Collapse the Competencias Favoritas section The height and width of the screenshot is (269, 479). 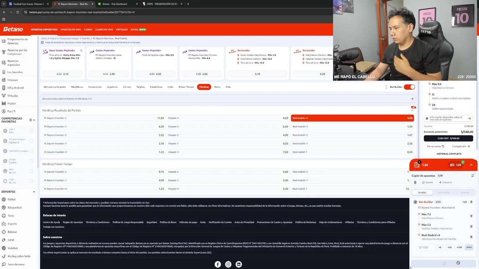(34, 120)
